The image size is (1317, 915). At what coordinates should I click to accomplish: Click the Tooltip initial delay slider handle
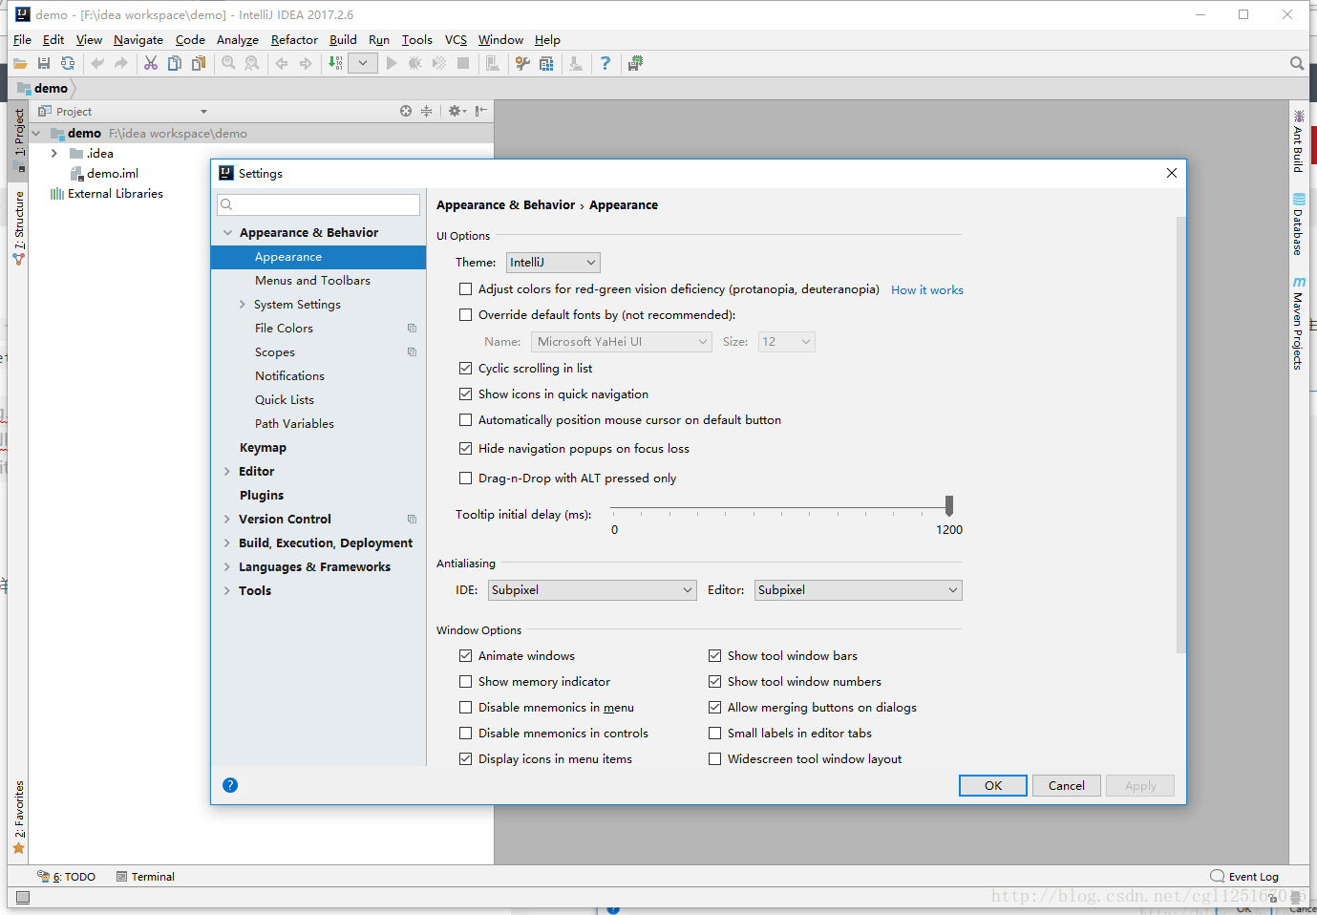pyautogui.click(x=949, y=504)
